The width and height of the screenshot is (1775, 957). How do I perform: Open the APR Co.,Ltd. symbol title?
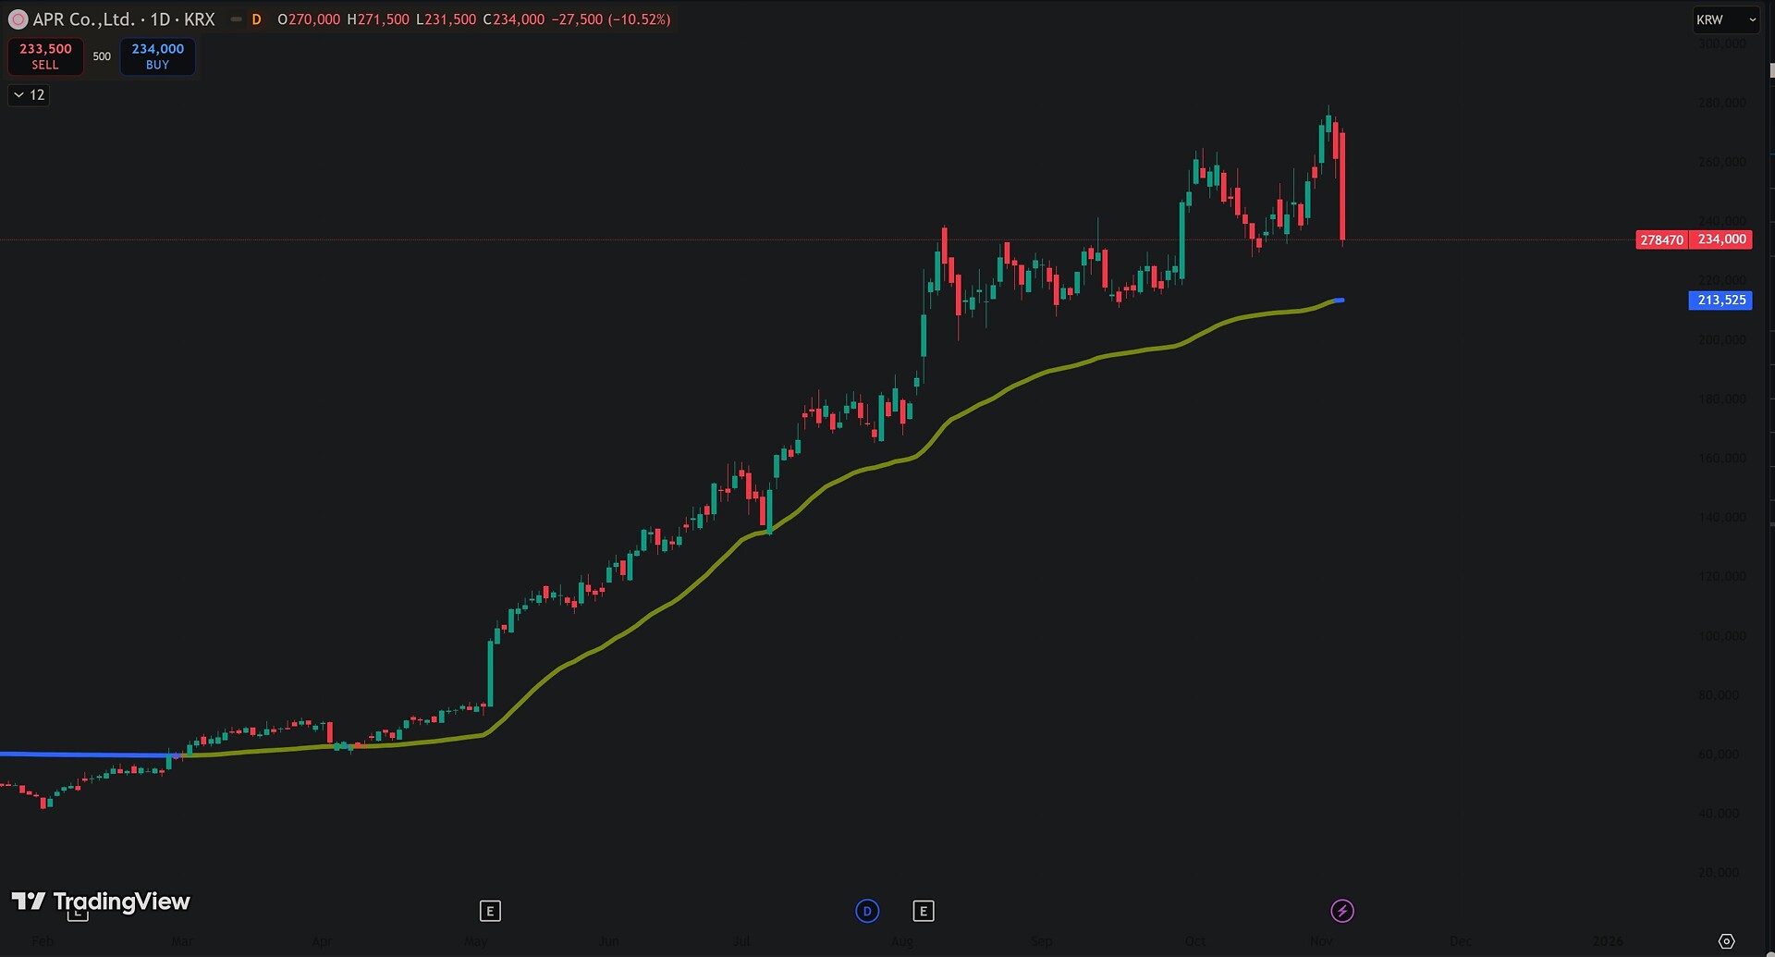[x=124, y=19]
